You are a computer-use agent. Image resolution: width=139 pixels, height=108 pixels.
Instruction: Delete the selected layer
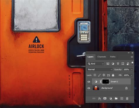pyautogui.click(x=127, y=98)
